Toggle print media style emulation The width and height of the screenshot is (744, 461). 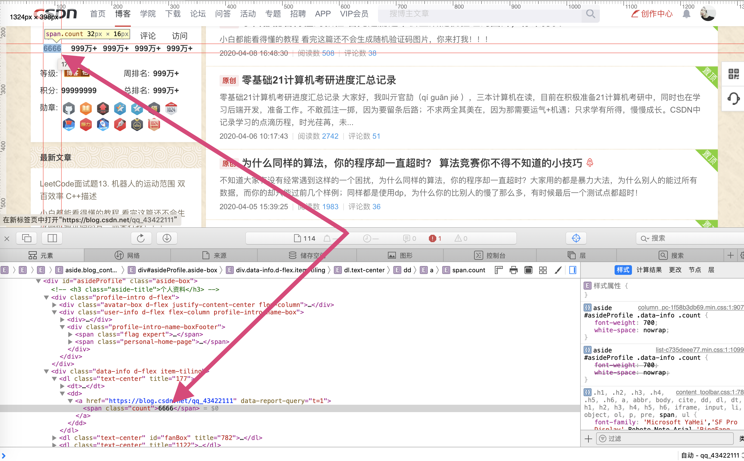point(513,270)
